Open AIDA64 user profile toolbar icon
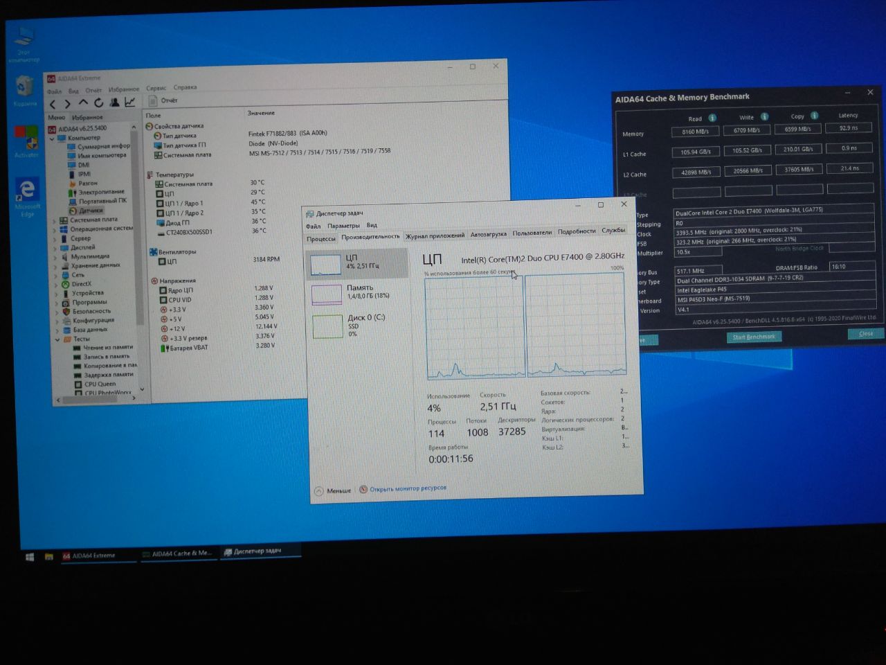The height and width of the screenshot is (665, 886). pyautogui.click(x=114, y=103)
